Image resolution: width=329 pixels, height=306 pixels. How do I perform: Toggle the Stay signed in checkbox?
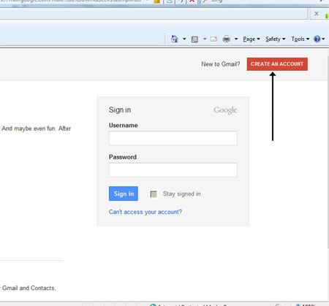tap(154, 194)
